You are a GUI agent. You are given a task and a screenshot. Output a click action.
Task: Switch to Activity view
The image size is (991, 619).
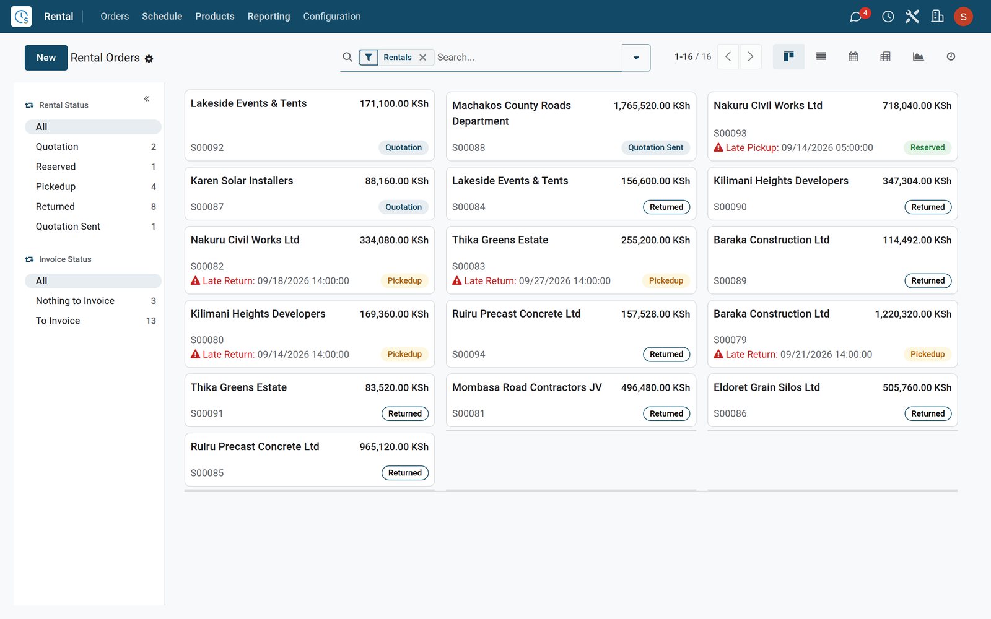pyautogui.click(x=951, y=57)
